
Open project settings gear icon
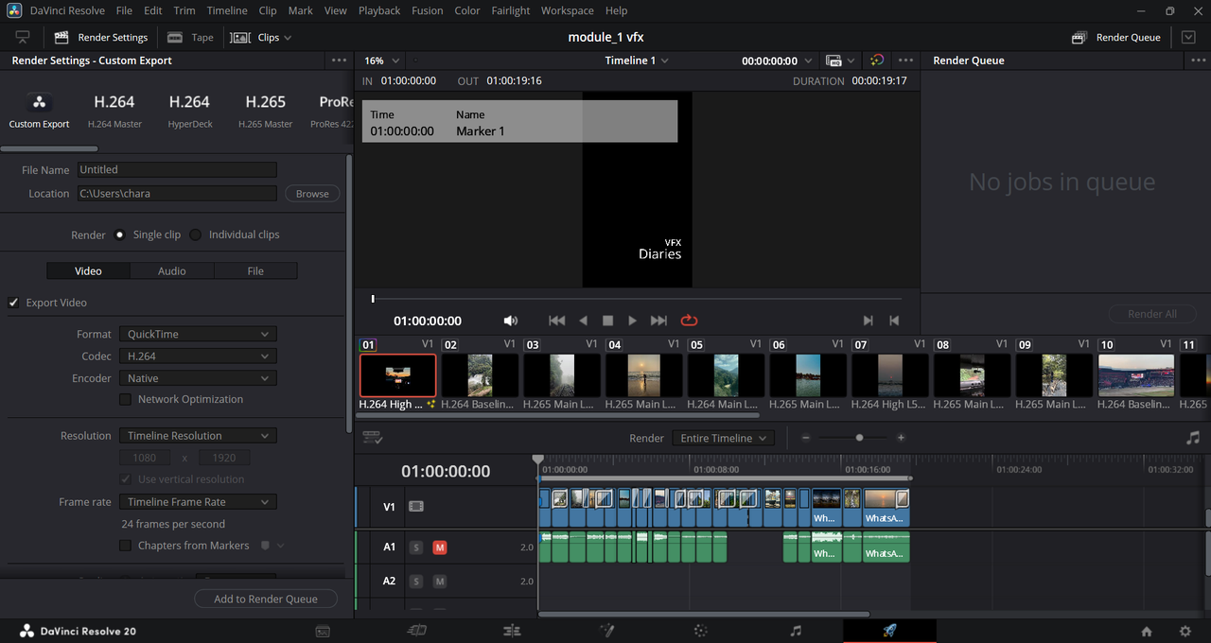[x=1185, y=631]
